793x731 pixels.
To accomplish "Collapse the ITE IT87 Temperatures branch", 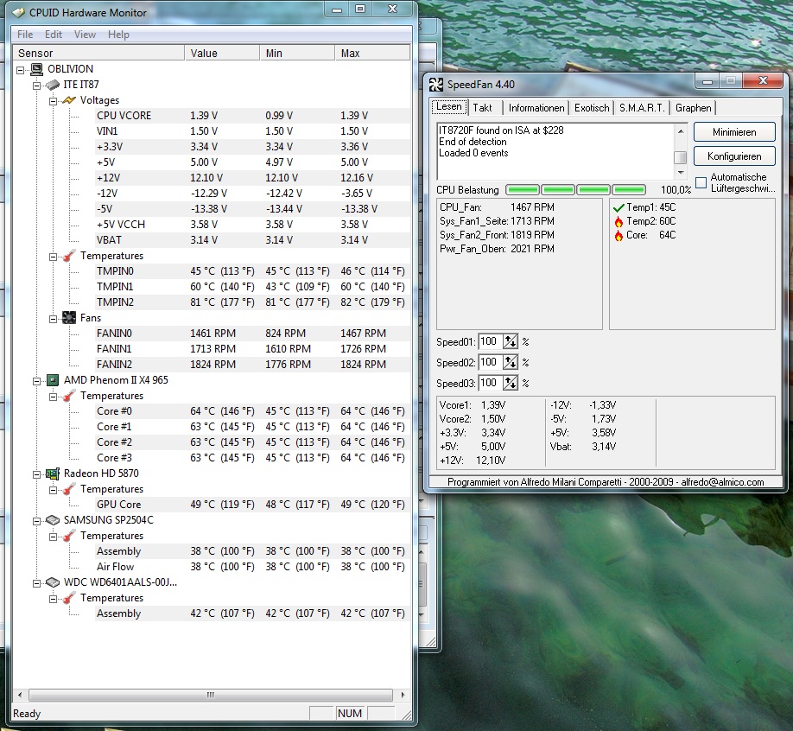I will (x=53, y=257).
